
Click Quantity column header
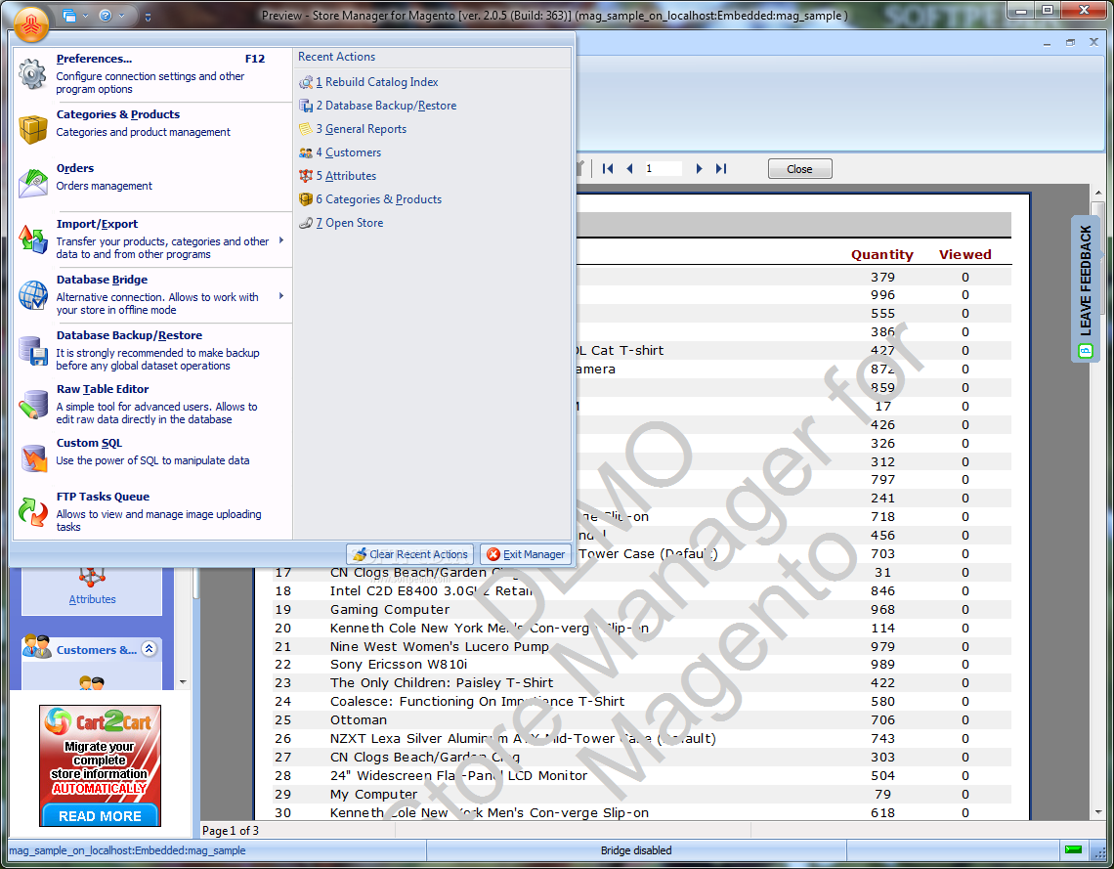(881, 254)
